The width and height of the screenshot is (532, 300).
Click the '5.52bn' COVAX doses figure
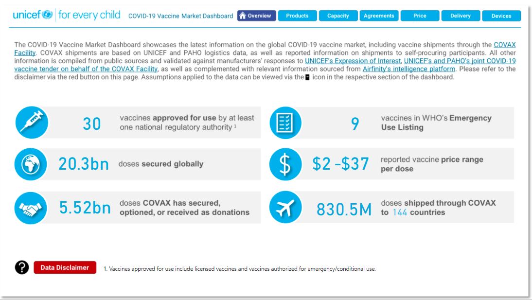(85, 208)
